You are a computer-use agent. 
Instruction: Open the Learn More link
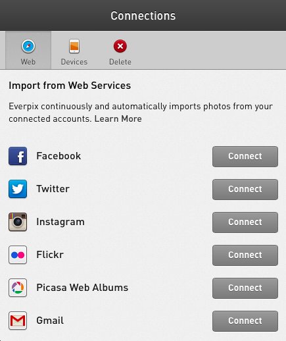118,118
